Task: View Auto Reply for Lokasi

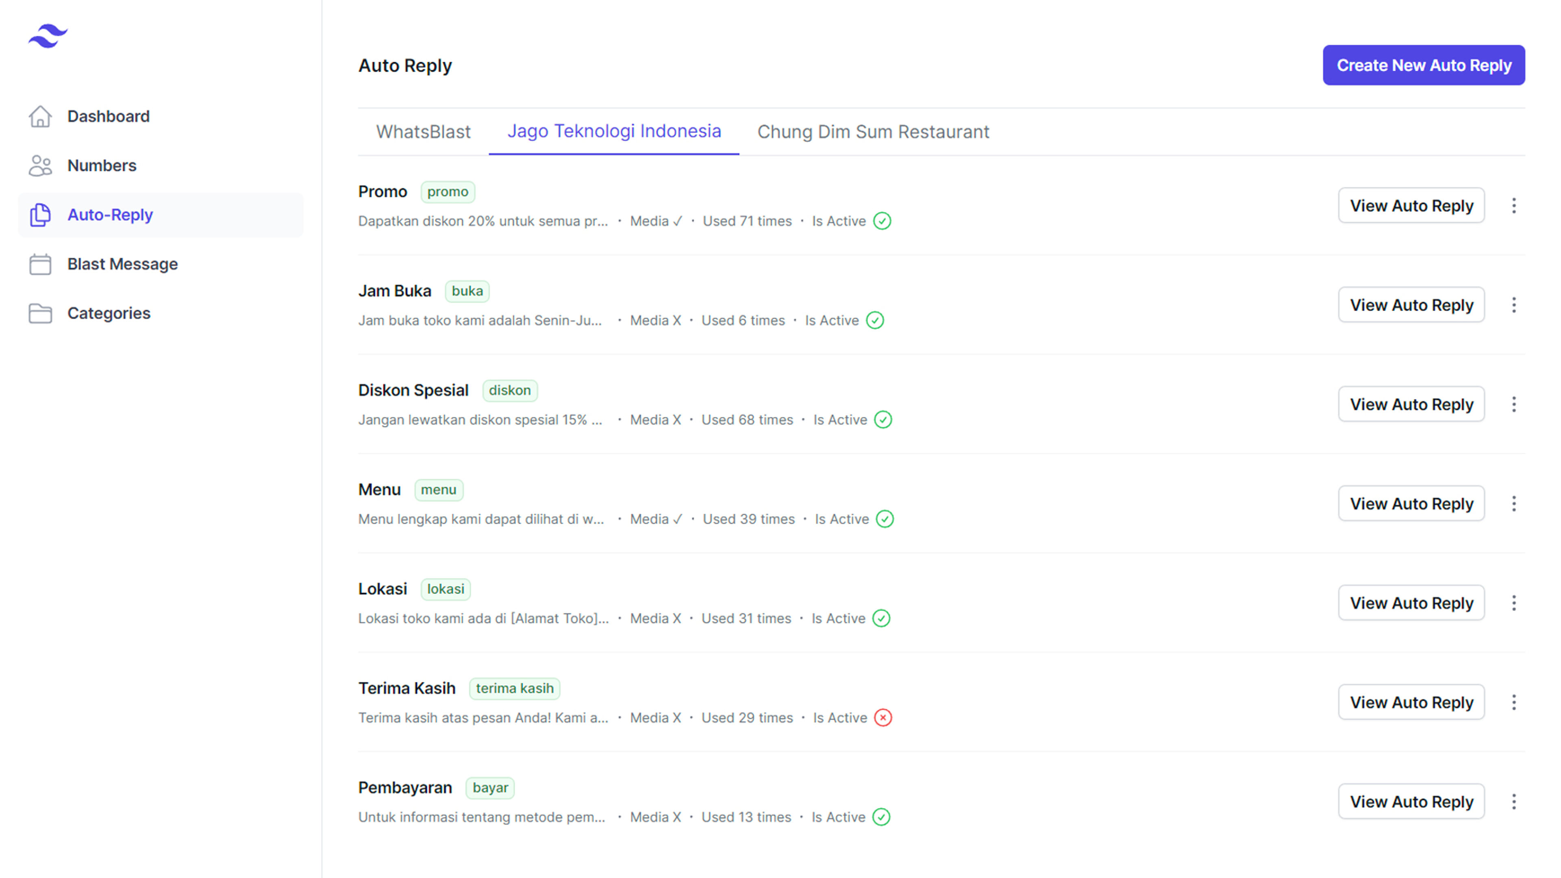Action: pyautogui.click(x=1411, y=603)
